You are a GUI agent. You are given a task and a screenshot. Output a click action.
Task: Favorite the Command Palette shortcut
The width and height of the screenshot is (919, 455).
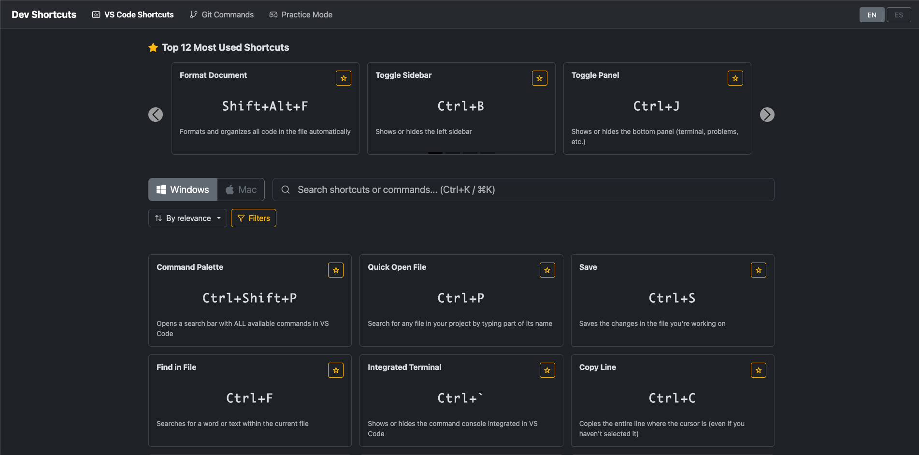[x=336, y=270]
